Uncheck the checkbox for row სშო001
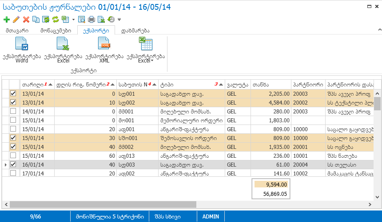Image resolution: width=382 pixels, height=222 pixels. click(13, 138)
